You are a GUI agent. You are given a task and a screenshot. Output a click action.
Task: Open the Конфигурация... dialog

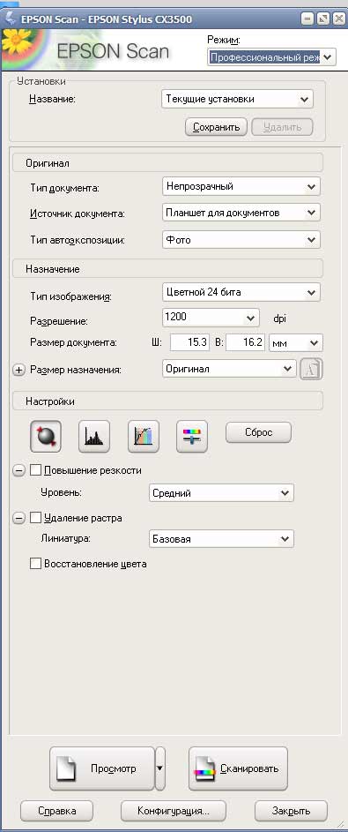pyautogui.click(x=174, y=811)
